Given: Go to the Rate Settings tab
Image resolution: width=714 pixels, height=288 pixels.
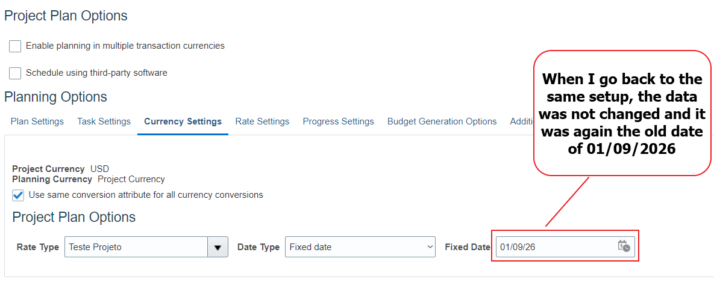Looking at the screenshot, I should 262,121.
